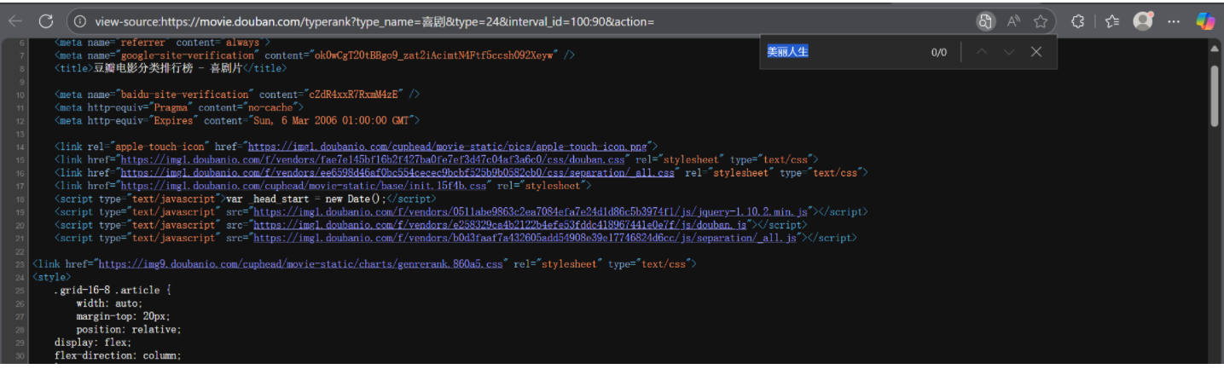Add this page to favorites star
The width and height of the screenshot is (1224, 369).
1041,20
